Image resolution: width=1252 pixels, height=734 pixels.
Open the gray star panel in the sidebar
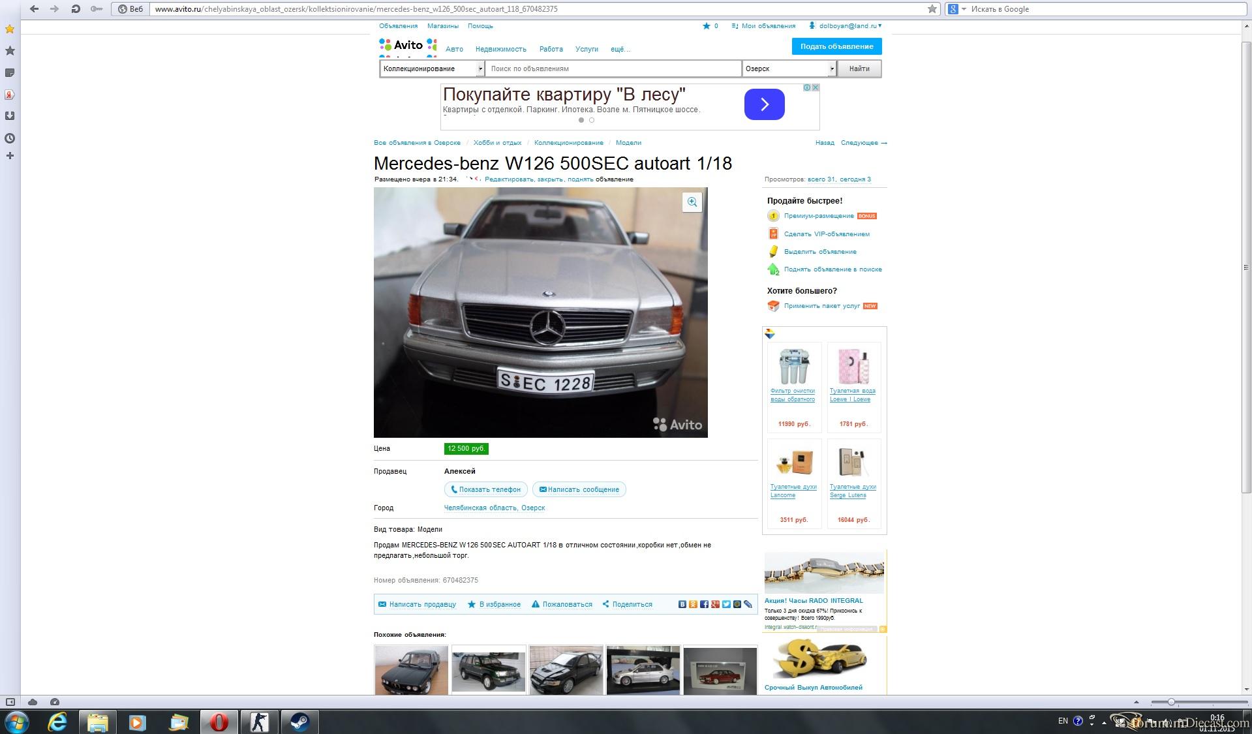(10, 50)
